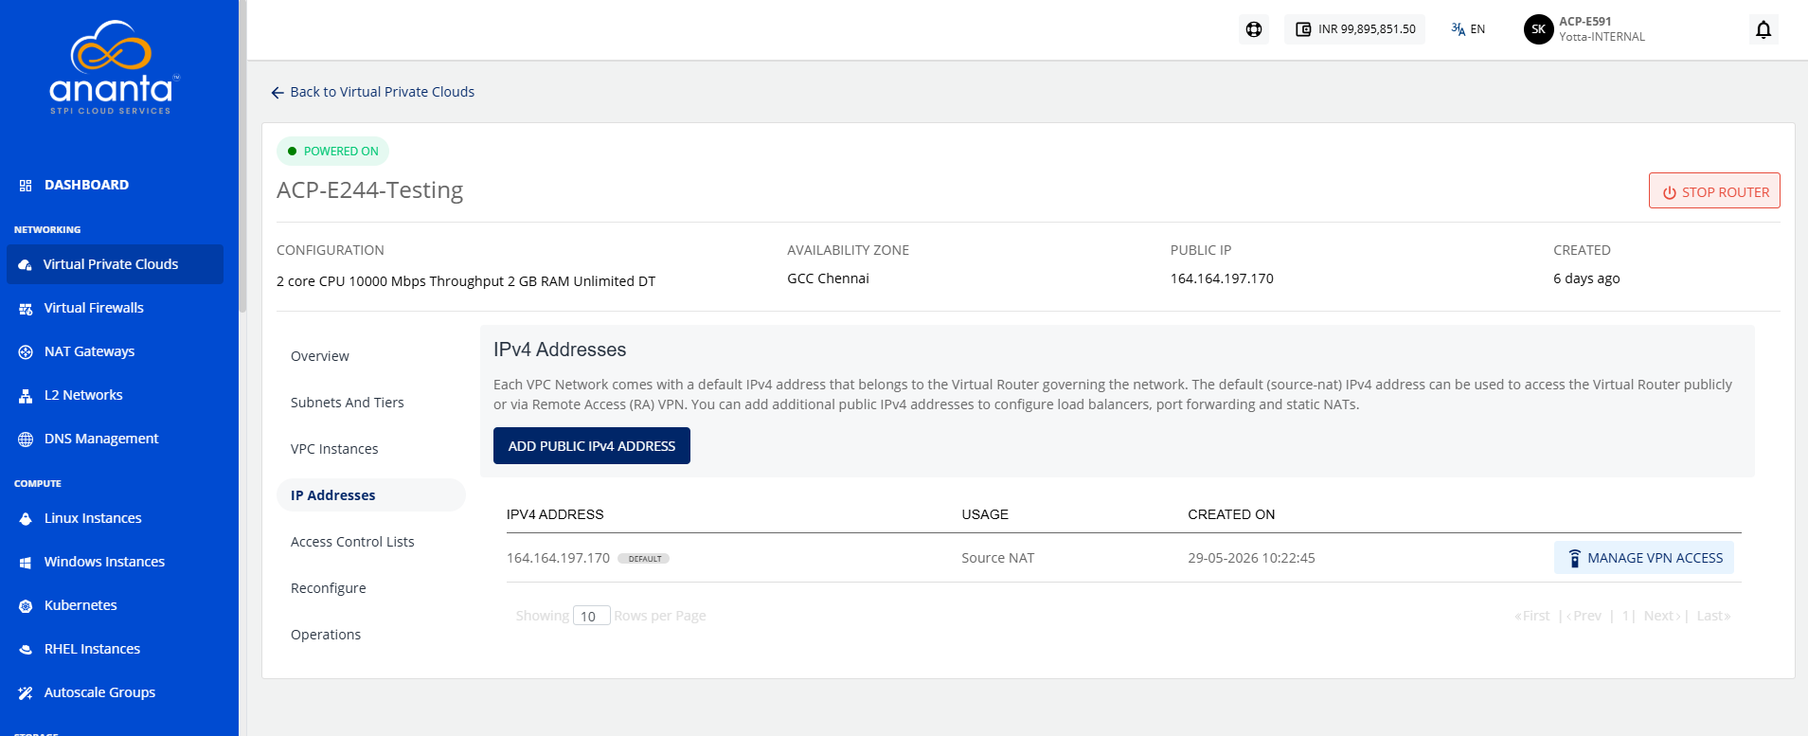This screenshot has width=1808, height=736.
Task: Click the POWERED ON status badge
Action: (332, 152)
